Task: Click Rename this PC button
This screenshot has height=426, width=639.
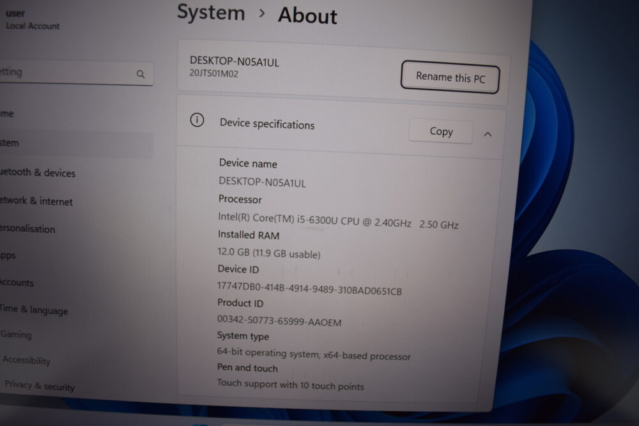Action: tap(450, 77)
